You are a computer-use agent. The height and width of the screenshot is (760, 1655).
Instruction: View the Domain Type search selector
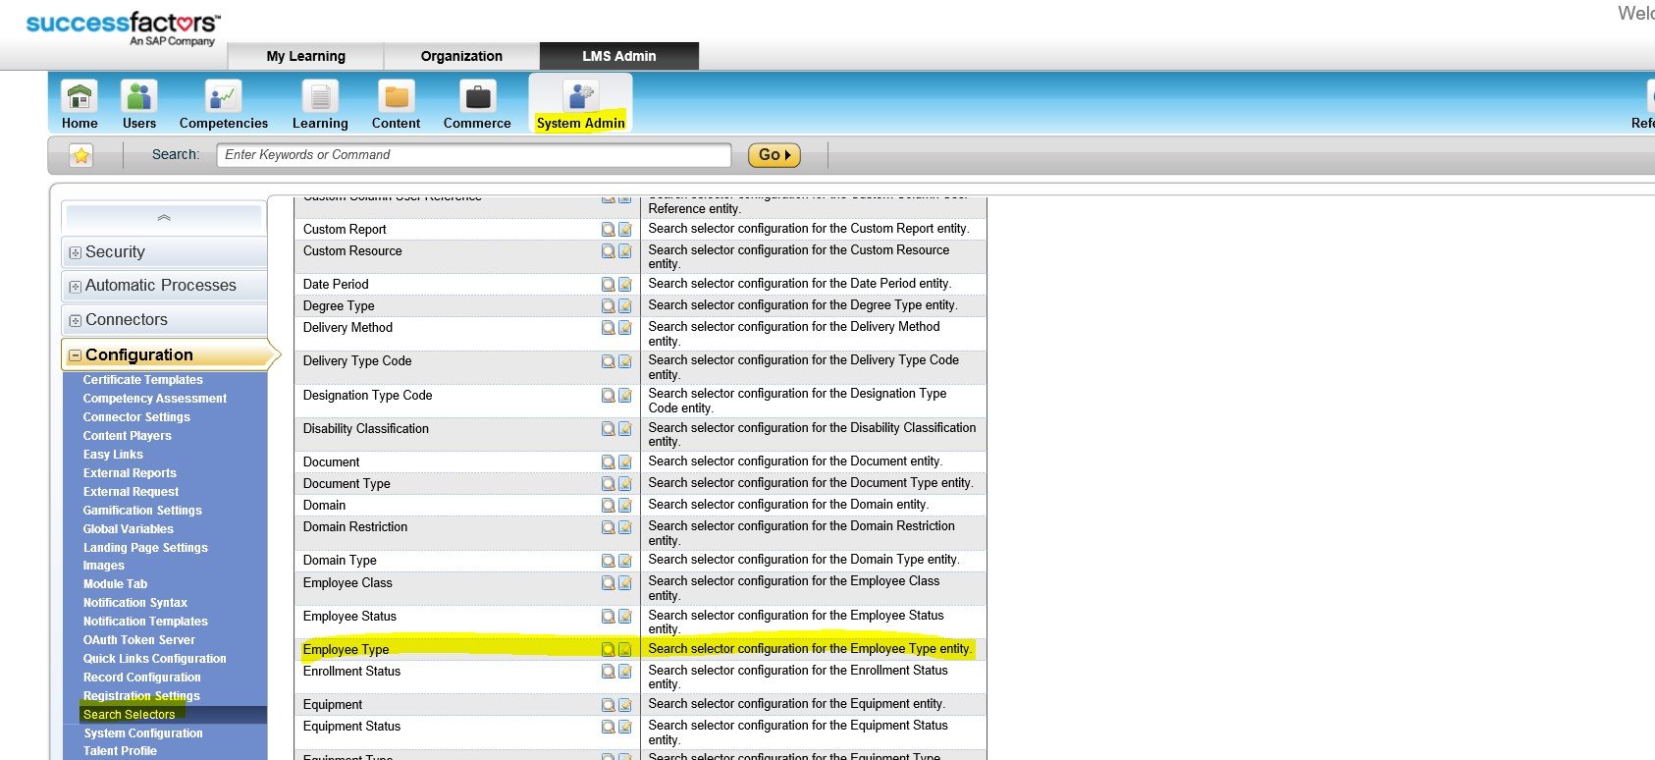(x=609, y=561)
